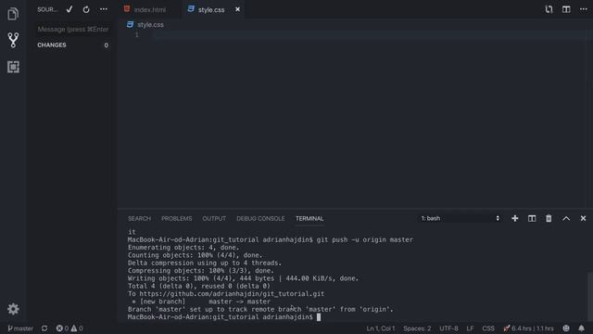Open the Explorer files view
593x334 pixels.
(13, 14)
